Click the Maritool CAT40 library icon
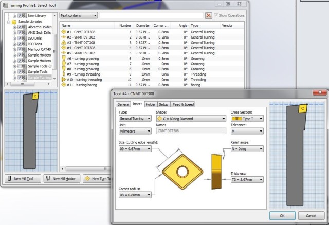This screenshot has width=329, height=225. 24,49
